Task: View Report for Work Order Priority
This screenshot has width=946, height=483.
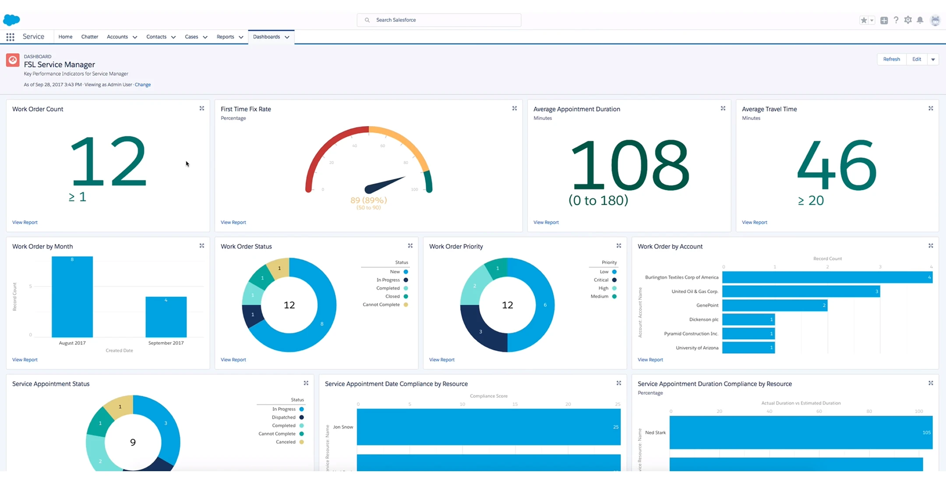Action: pyautogui.click(x=442, y=360)
